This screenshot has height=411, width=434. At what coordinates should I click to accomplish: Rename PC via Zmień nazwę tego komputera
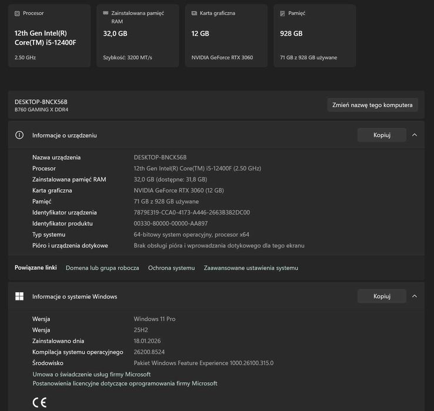click(x=372, y=105)
